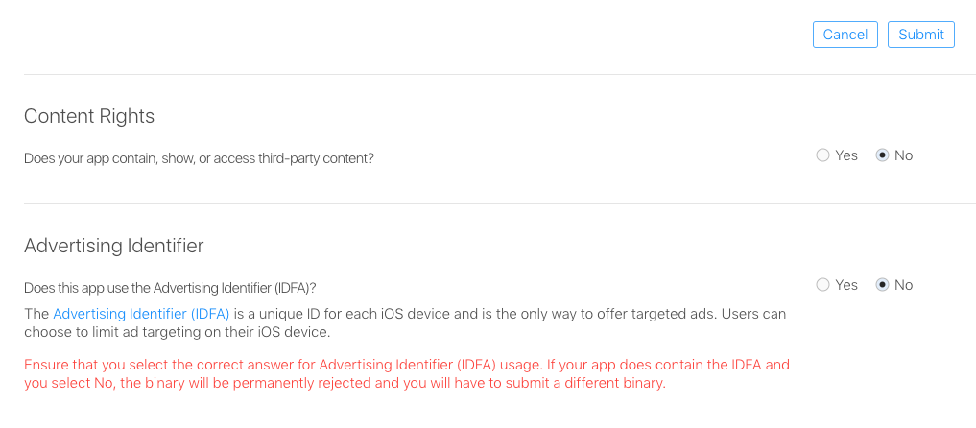Open the Advertising Identifier (IDFA) link
The image size is (976, 428).
coord(141,314)
